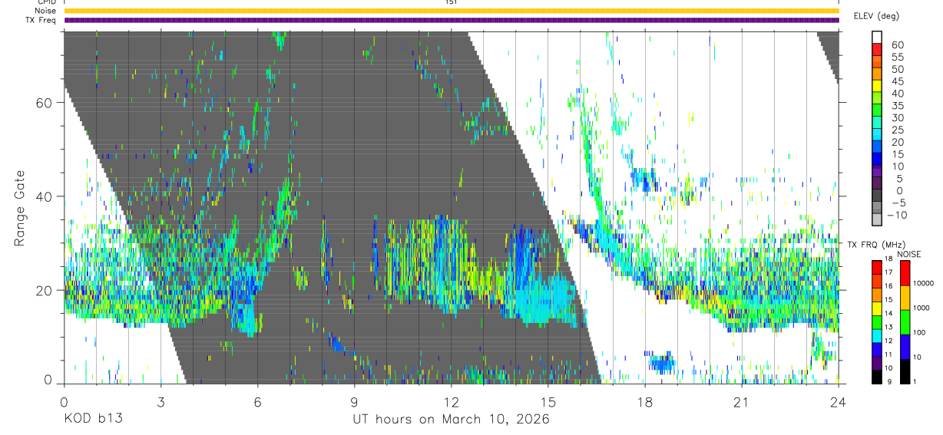Click the red top NOISE colorbar segment
Image resolution: width=943 pixels, height=435 pixels.
[x=905, y=273]
